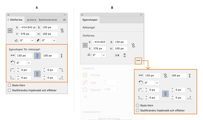
Task: Click the flip horizontally icon in panel B
Action: pyautogui.click(x=117, y=55)
